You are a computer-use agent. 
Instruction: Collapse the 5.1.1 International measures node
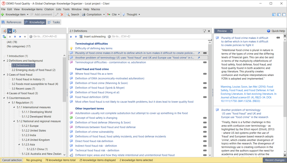14,107
